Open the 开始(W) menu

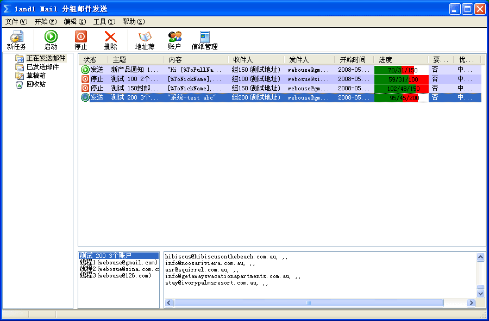pyautogui.click(x=46, y=22)
